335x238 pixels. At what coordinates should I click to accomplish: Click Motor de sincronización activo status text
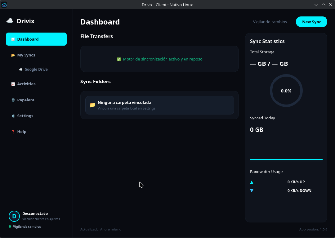tap(163, 59)
